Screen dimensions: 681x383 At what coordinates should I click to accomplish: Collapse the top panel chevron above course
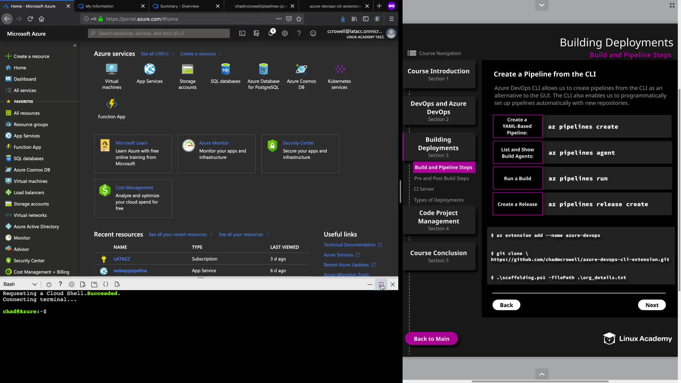coord(542,5)
